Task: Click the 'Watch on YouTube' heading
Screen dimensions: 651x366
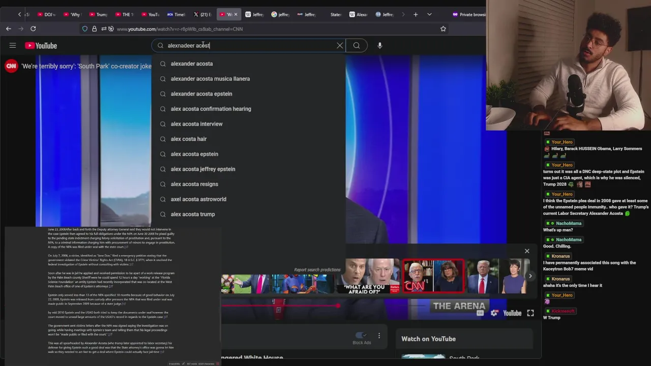Action: [x=428, y=339]
